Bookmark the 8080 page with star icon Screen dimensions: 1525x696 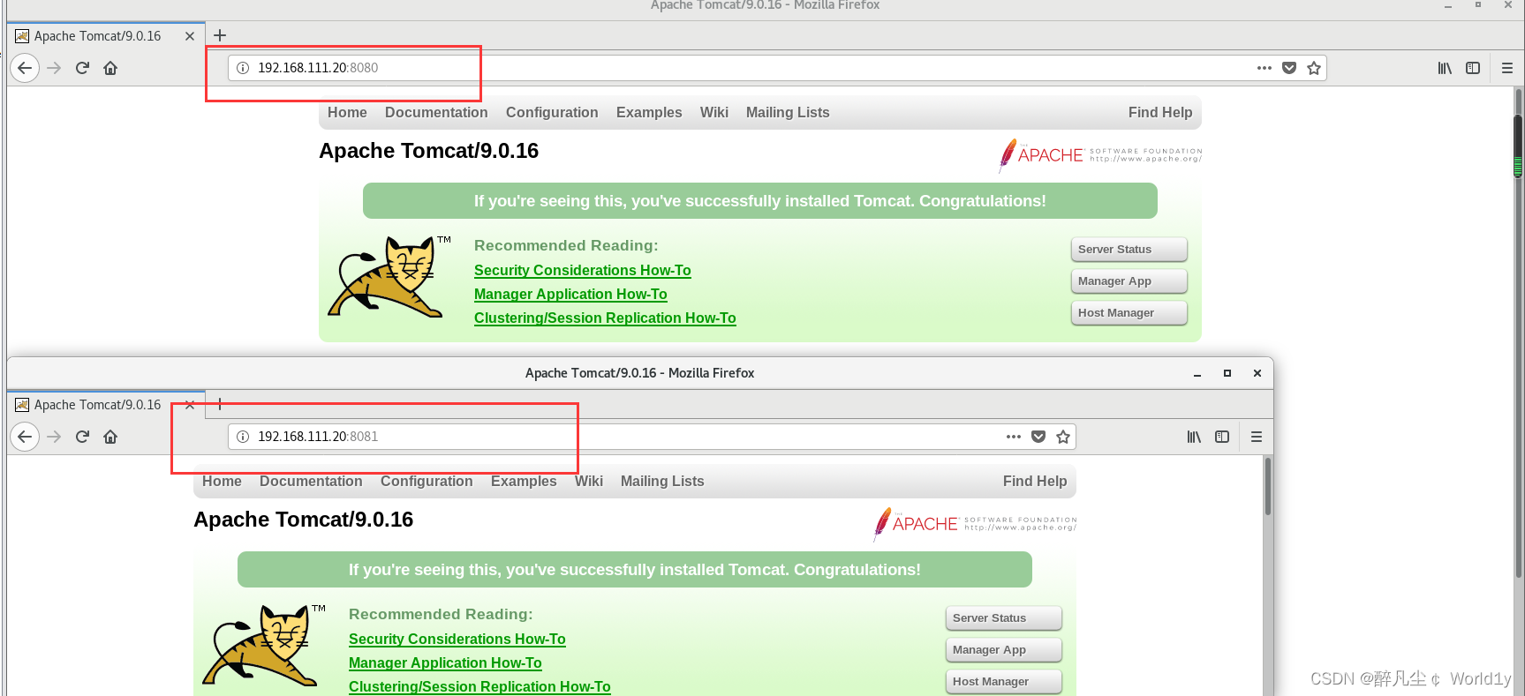[x=1314, y=68]
